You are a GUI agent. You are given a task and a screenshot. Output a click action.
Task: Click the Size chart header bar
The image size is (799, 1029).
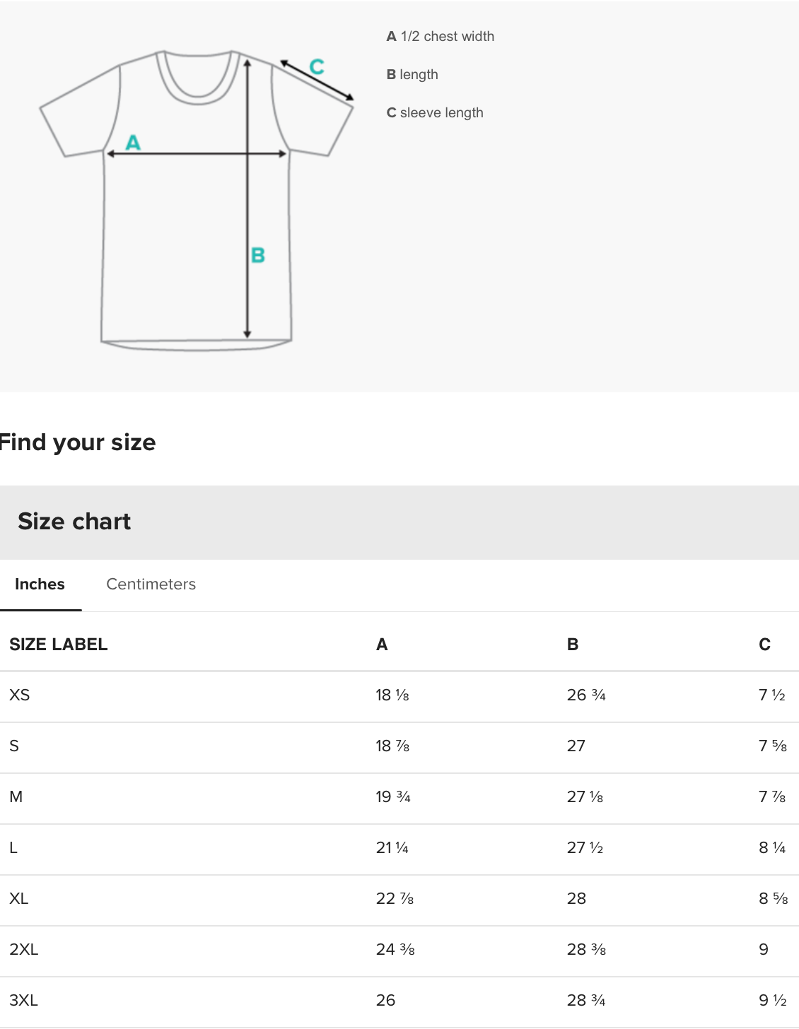(399, 522)
